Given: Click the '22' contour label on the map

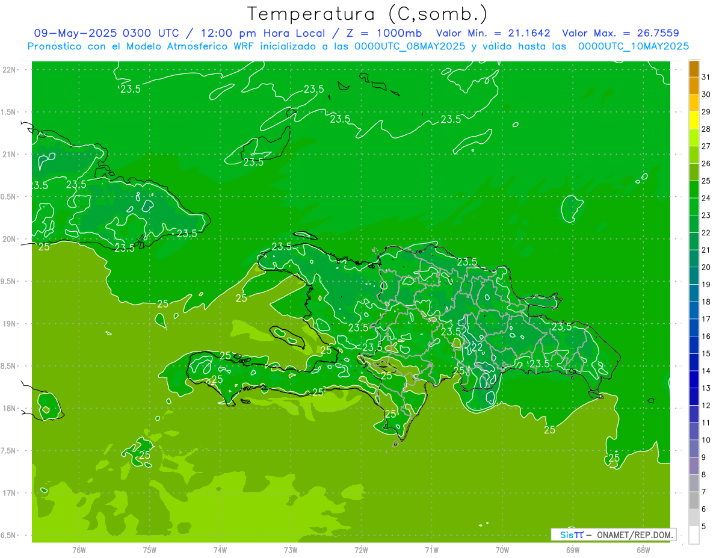Looking at the screenshot, I should tap(477, 347).
